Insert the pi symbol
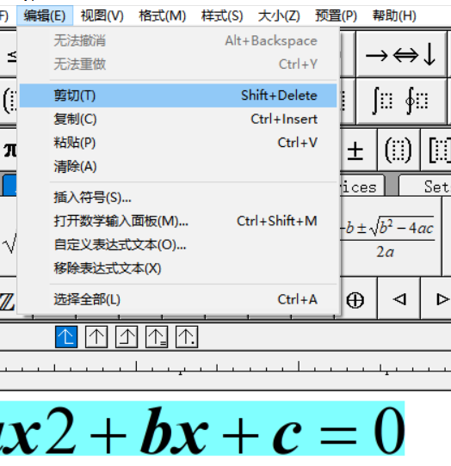The image size is (451, 466). click(x=9, y=150)
